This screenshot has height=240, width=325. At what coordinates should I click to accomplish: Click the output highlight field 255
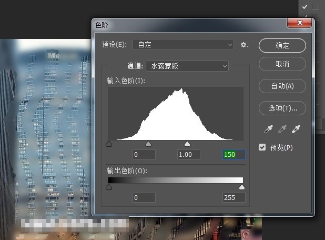click(234, 198)
